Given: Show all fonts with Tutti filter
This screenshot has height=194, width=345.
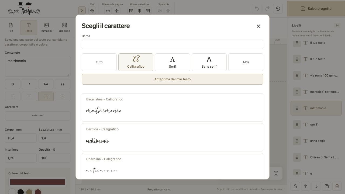Looking at the screenshot, I should pyautogui.click(x=99, y=62).
